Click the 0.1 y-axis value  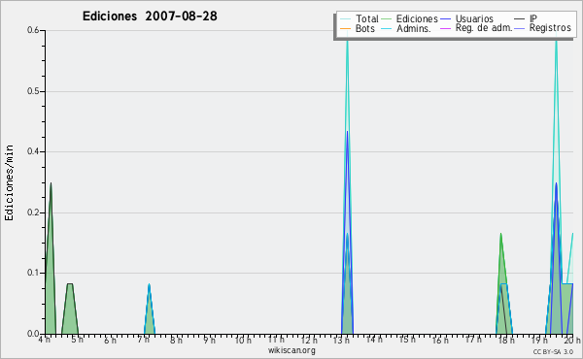(33, 273)
